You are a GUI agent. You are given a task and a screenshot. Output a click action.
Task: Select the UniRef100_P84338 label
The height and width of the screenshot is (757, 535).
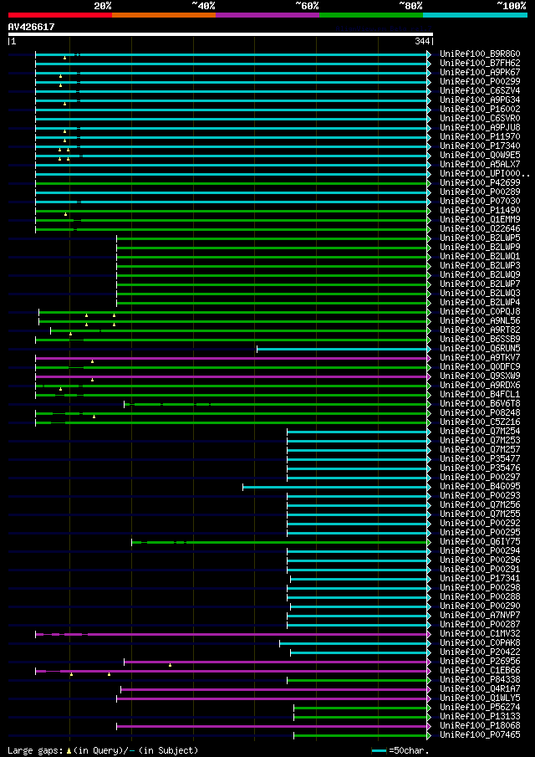pos(480,681)
